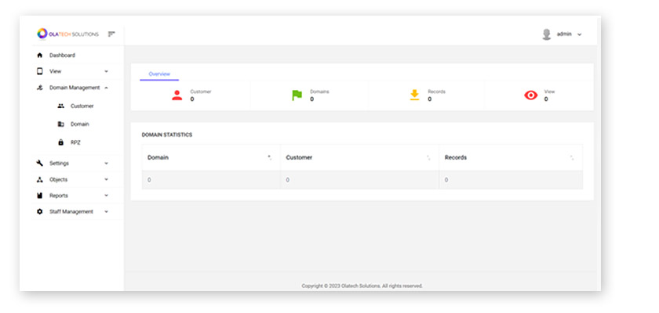Click the Olatech Solutions logo
The width and height of the screenshot is (659, 313).
(x=67, y=34)
